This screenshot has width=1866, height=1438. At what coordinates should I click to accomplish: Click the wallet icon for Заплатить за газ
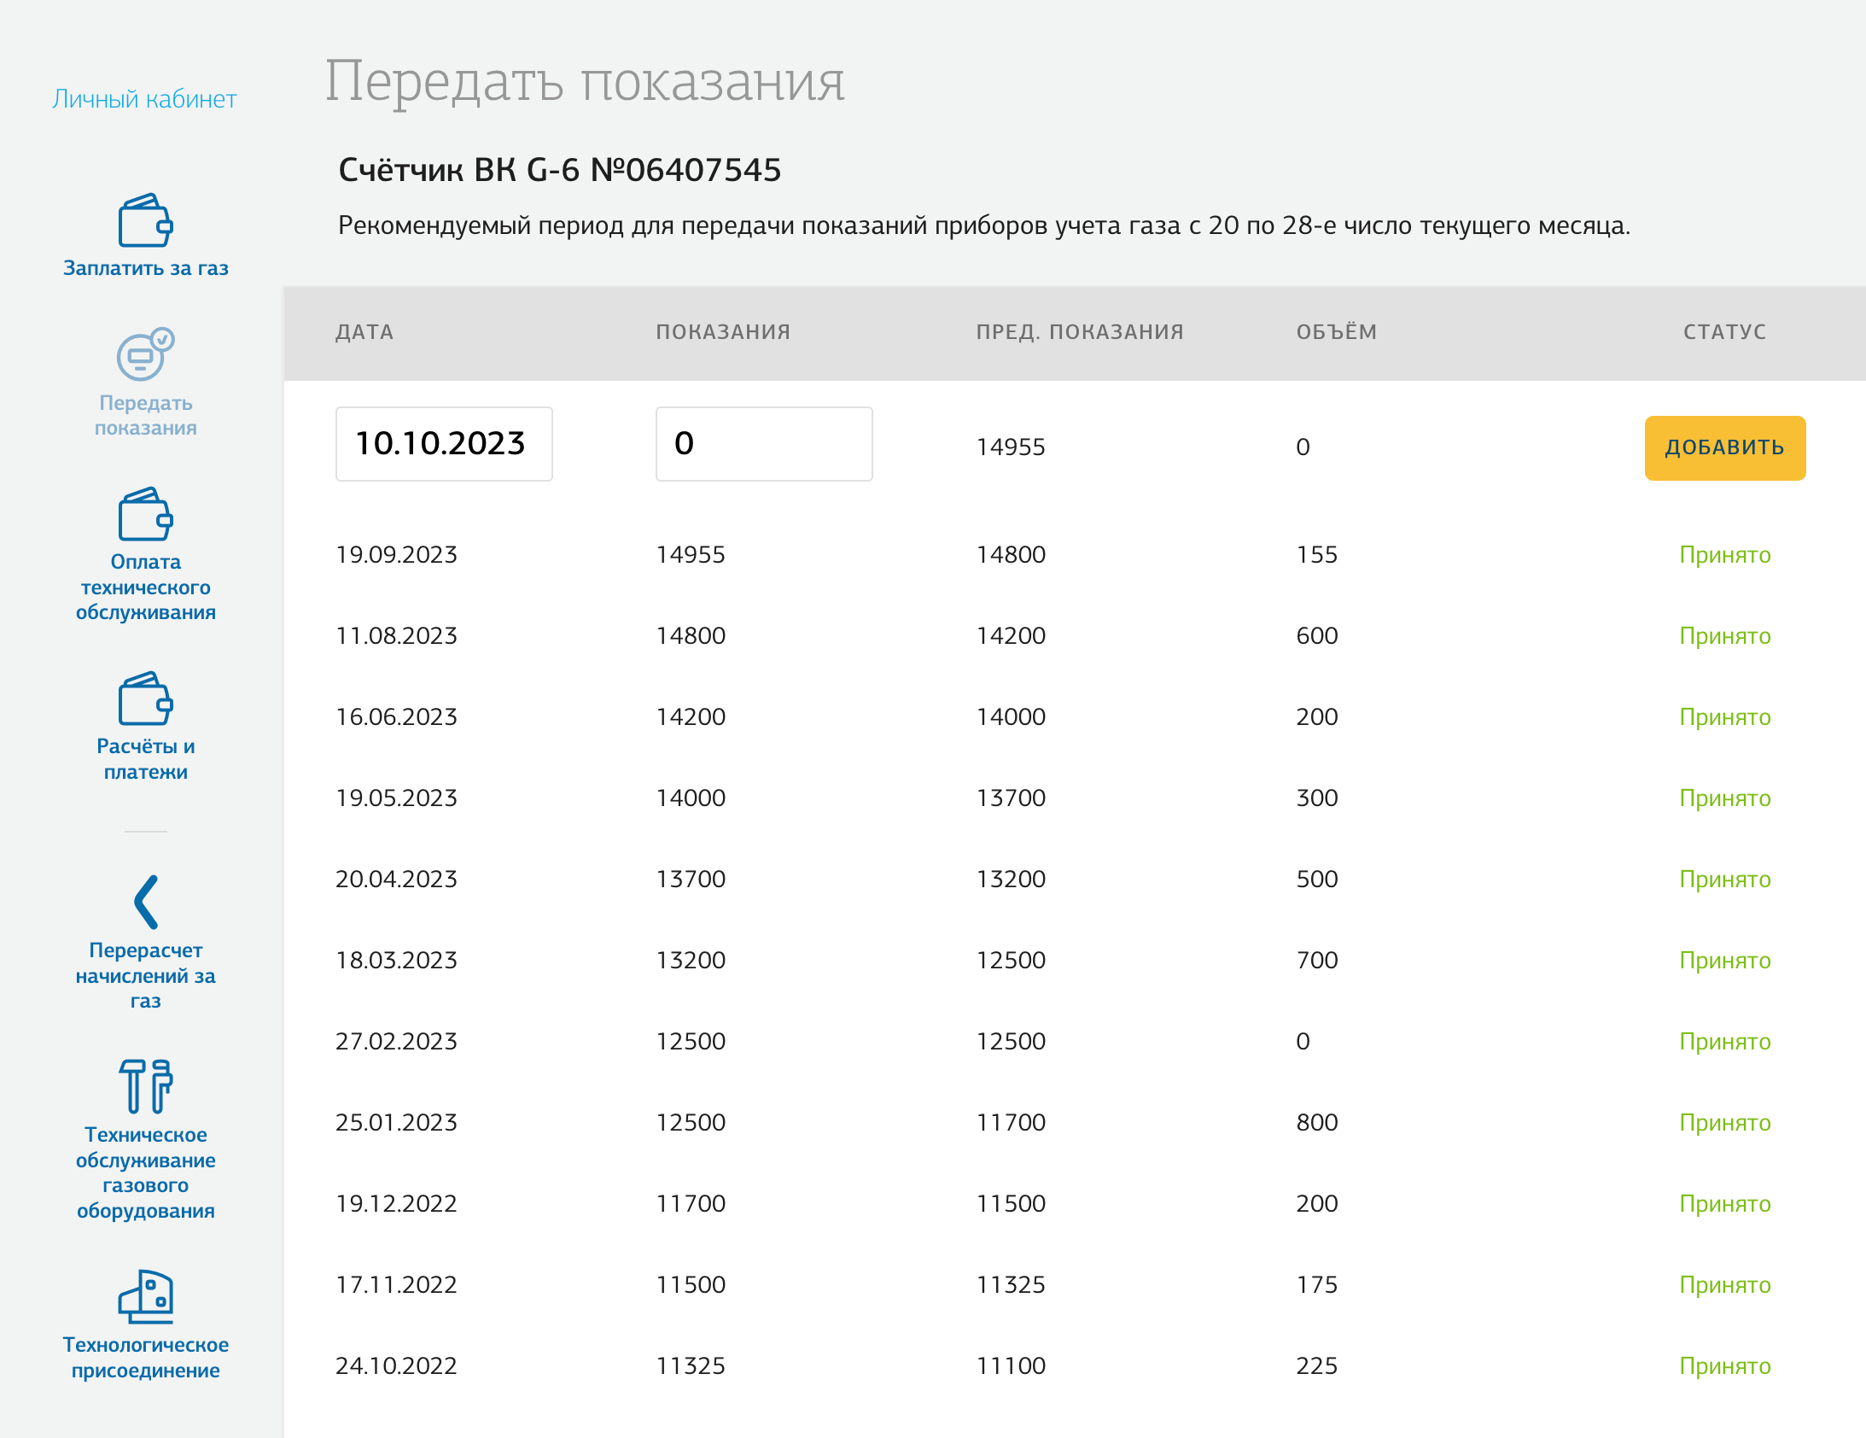tap(145, 219)
